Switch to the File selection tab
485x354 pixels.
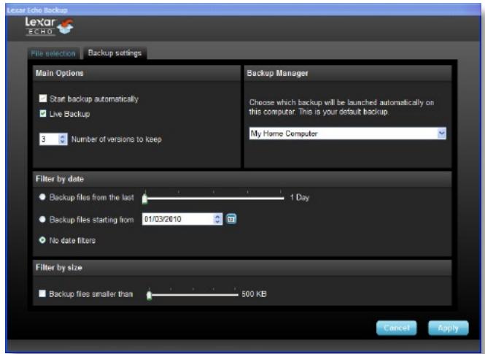pos(53,53)
